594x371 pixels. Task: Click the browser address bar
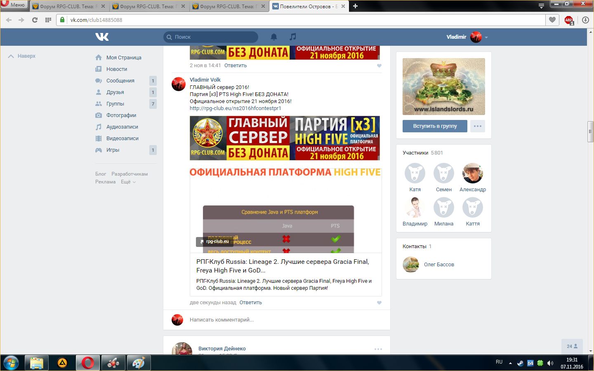(301, 20)
